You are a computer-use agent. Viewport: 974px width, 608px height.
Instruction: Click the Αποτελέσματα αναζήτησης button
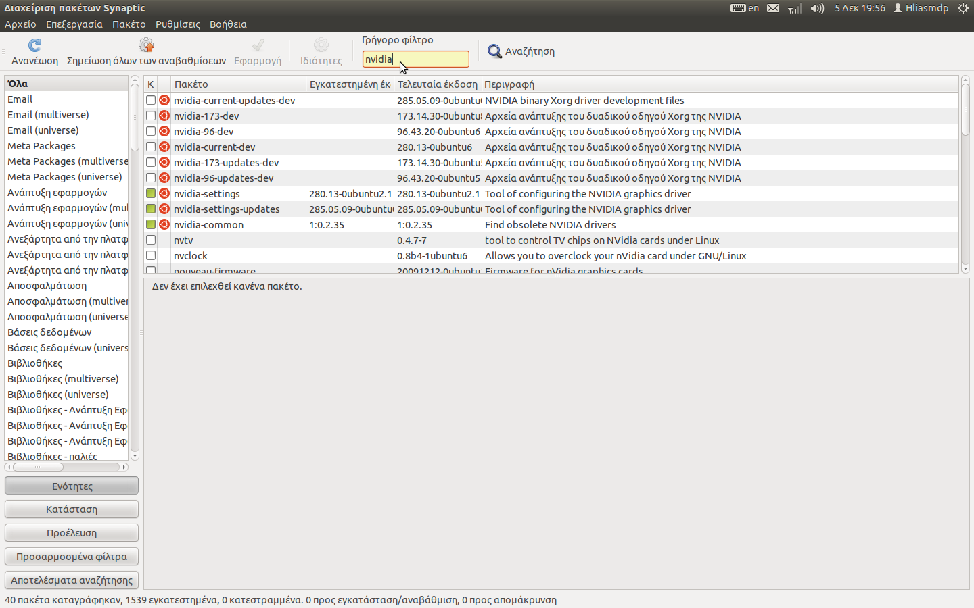tap(72, 580)
